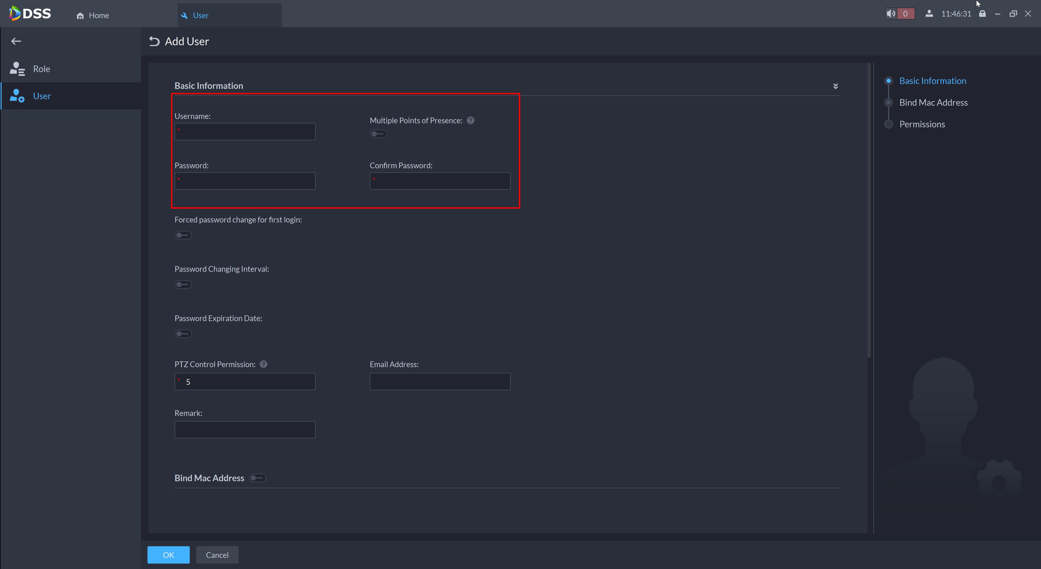Enable the Password Expiration Date switch
1041x569 pixels.
pos(183,334)
